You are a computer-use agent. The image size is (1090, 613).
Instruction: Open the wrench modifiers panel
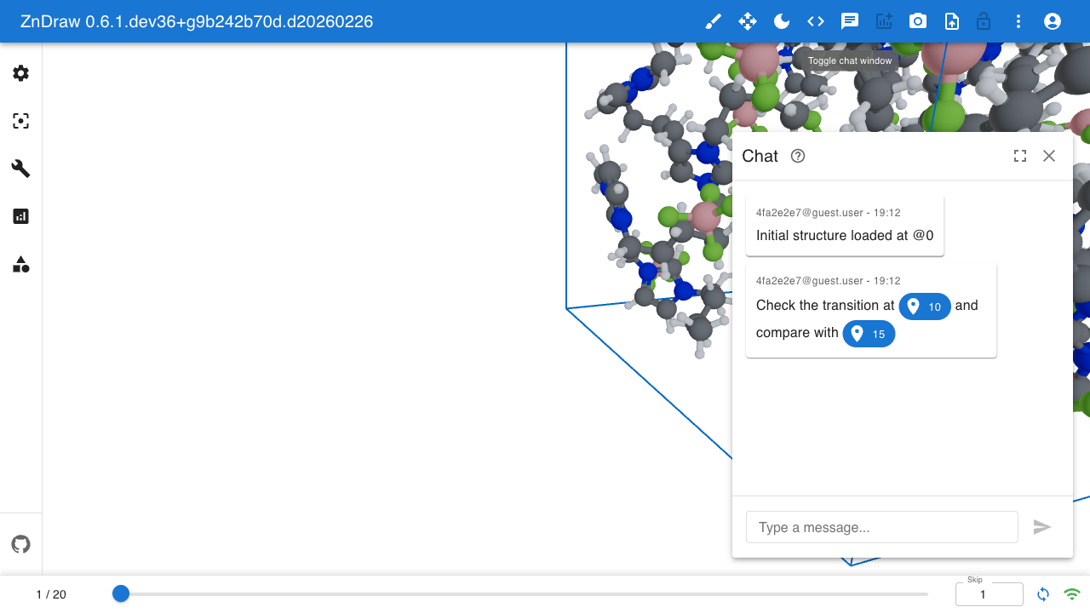[x=21, y=169]
